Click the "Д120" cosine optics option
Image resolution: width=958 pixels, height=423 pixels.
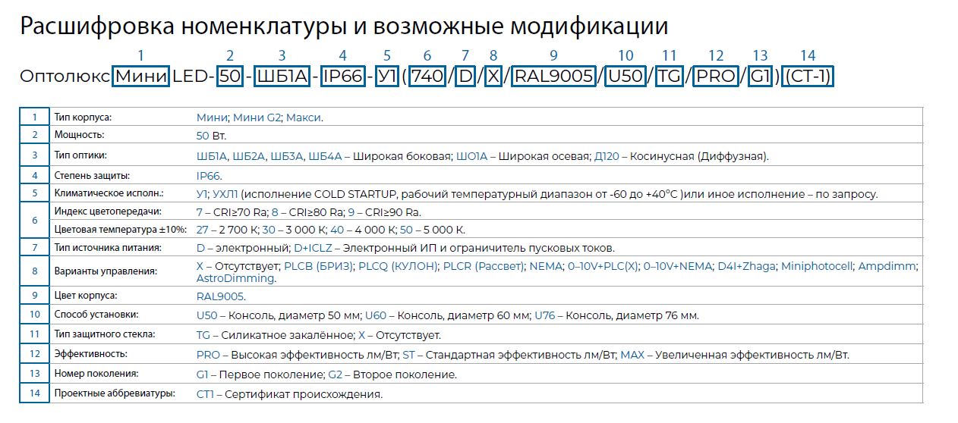click(x=607, y=156)
